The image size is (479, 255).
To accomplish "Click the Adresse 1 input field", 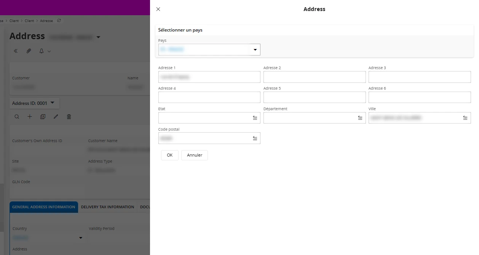I will (209, 77).
